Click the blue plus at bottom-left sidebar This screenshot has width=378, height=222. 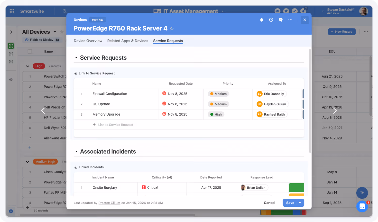click(x=11, y=211)
